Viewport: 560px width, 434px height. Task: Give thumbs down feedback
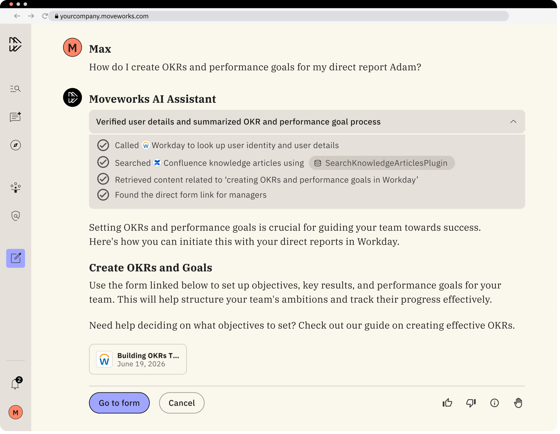pyautogui.click(x=471, y=403)
